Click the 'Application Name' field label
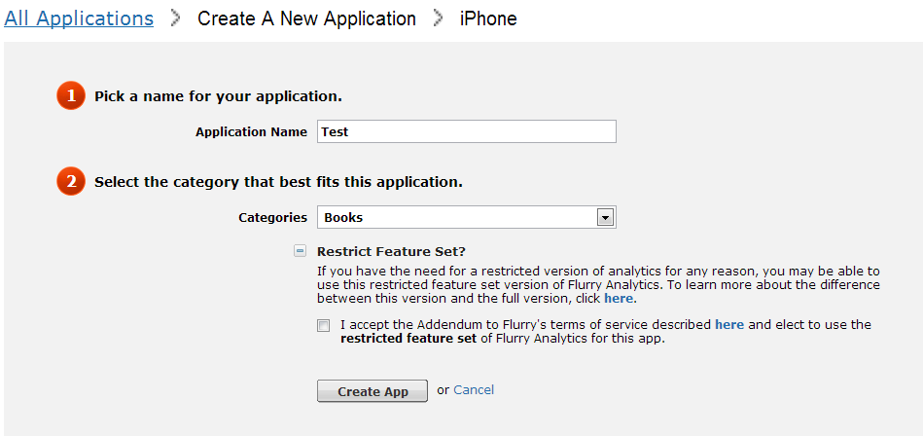 coord(251,131)
